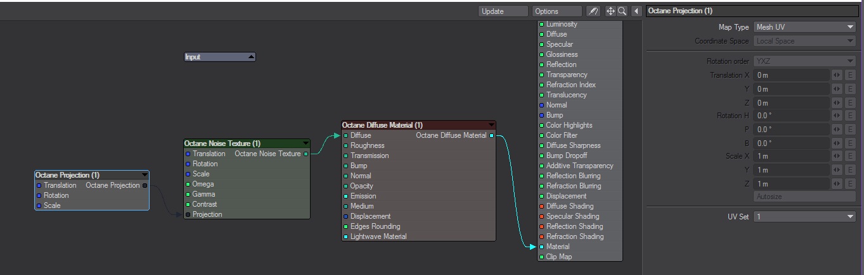Click the Clip Map input socket
Viewport: 864px width, 275px height.
click(541, 257)
